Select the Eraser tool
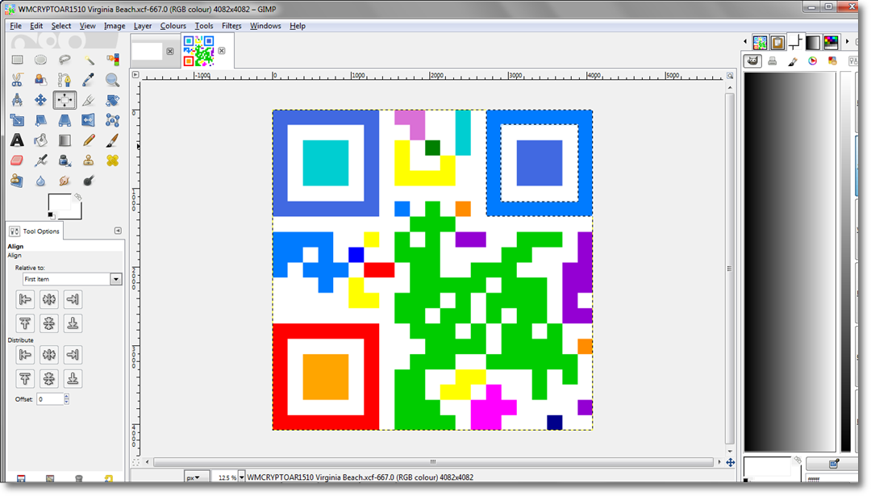 [17, 160]
